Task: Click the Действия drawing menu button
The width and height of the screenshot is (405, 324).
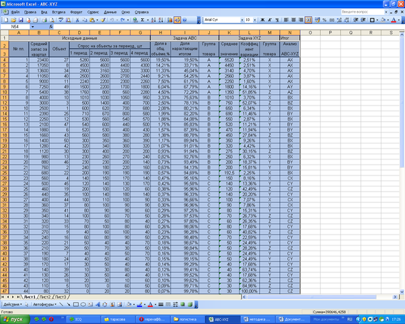Action: (x=13, y=304)
